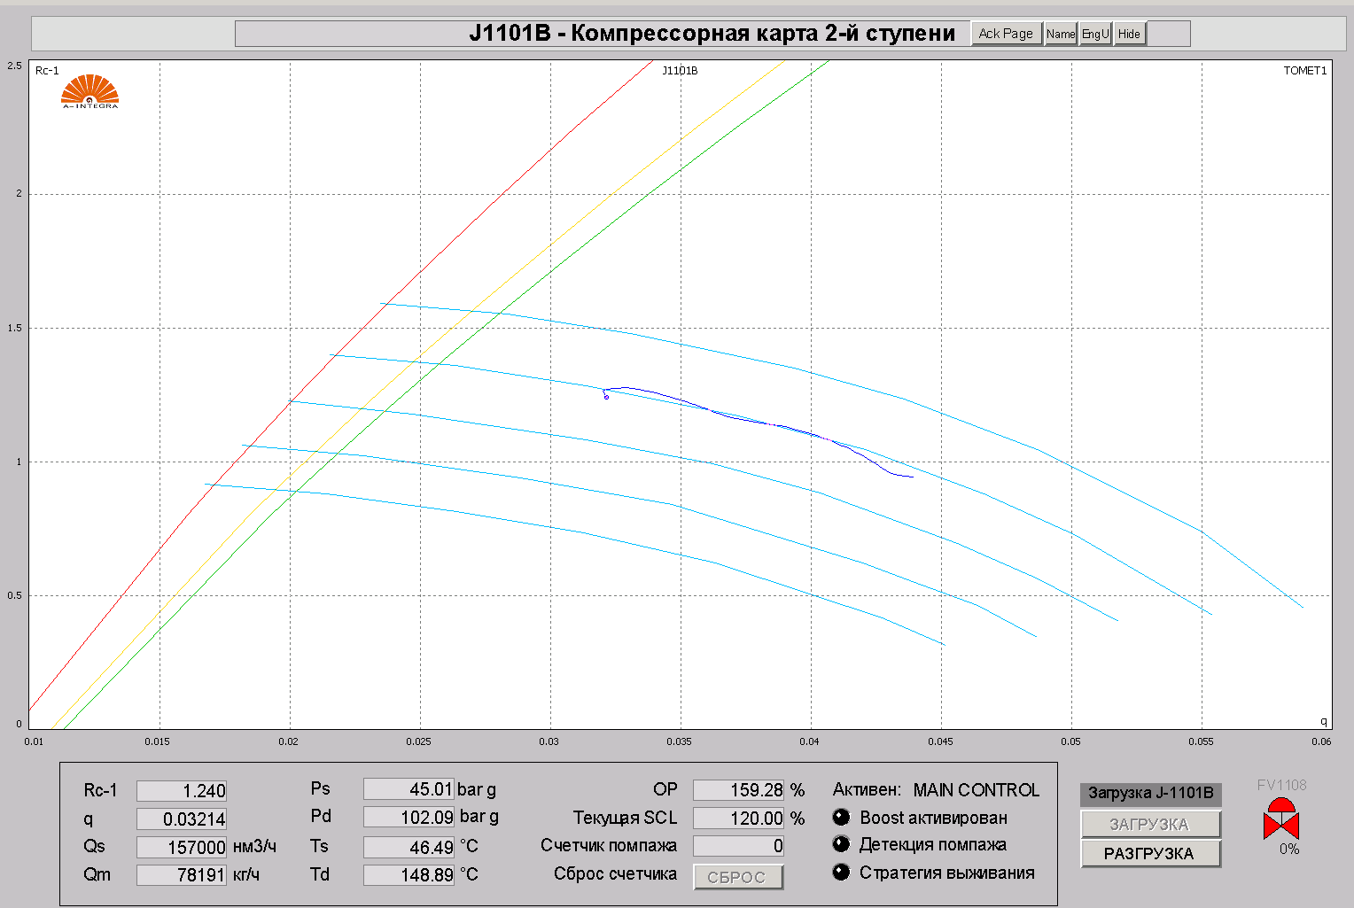
Task: Click the TOMET1 label on chart
Action: click(x=1305, y=71)
